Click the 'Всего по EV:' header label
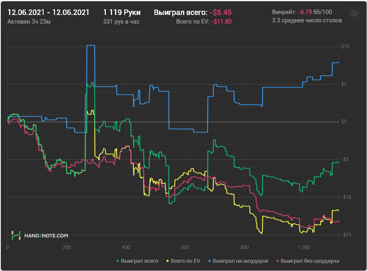The width and height of the screenshot is (367, 271). tap(193, 22)
